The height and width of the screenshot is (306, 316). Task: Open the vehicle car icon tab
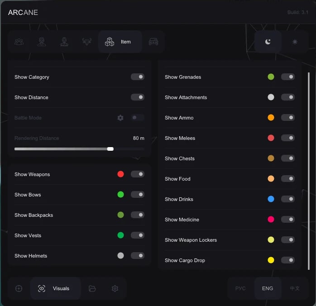(153, 42)
